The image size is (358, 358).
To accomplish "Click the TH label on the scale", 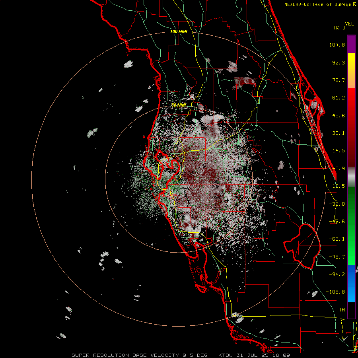I will (x=342, y=309).
